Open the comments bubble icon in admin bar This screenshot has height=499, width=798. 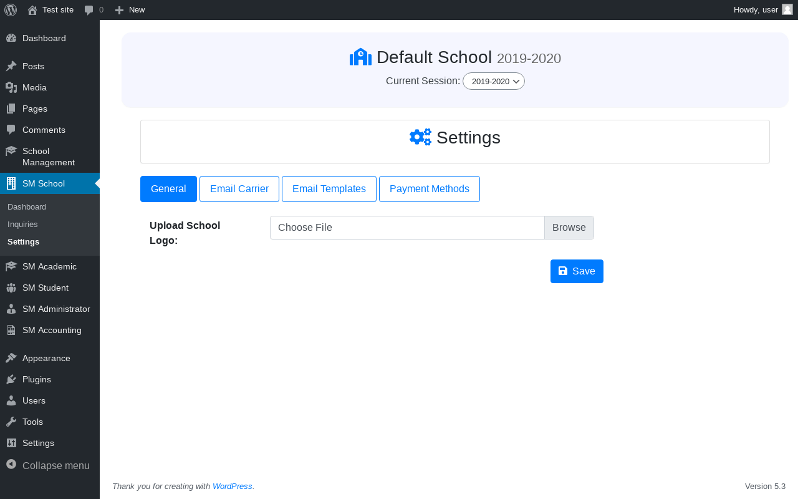tap(89, 10)
